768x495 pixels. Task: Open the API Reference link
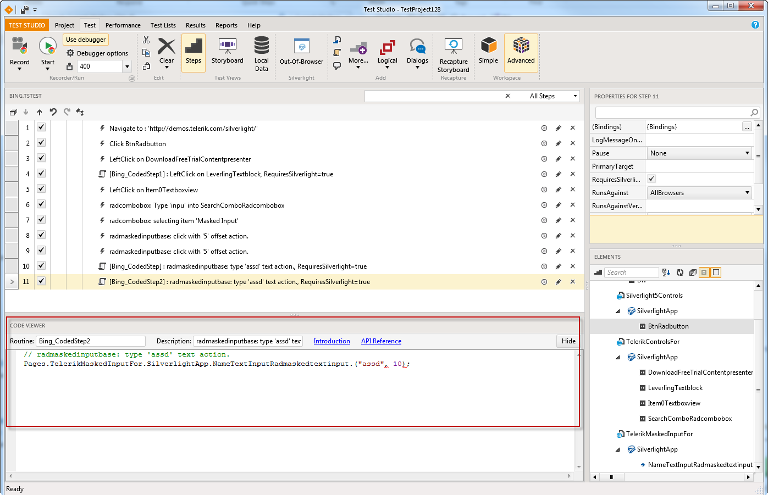(381, 341)
